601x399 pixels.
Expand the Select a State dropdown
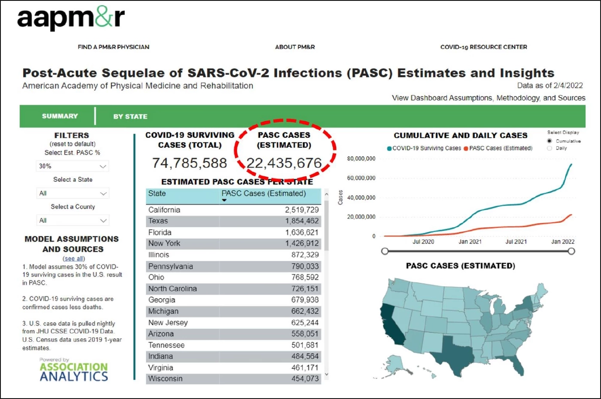(x=73, y=193)
